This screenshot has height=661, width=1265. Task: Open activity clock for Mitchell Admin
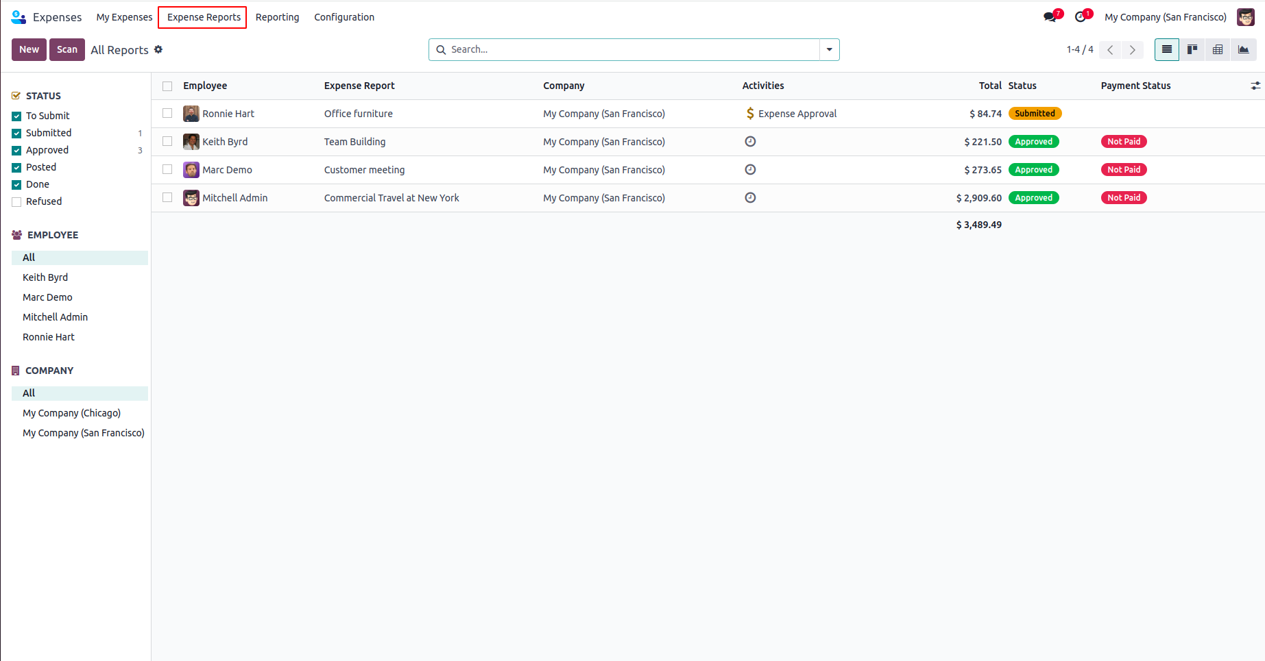[x=750, y=198]
